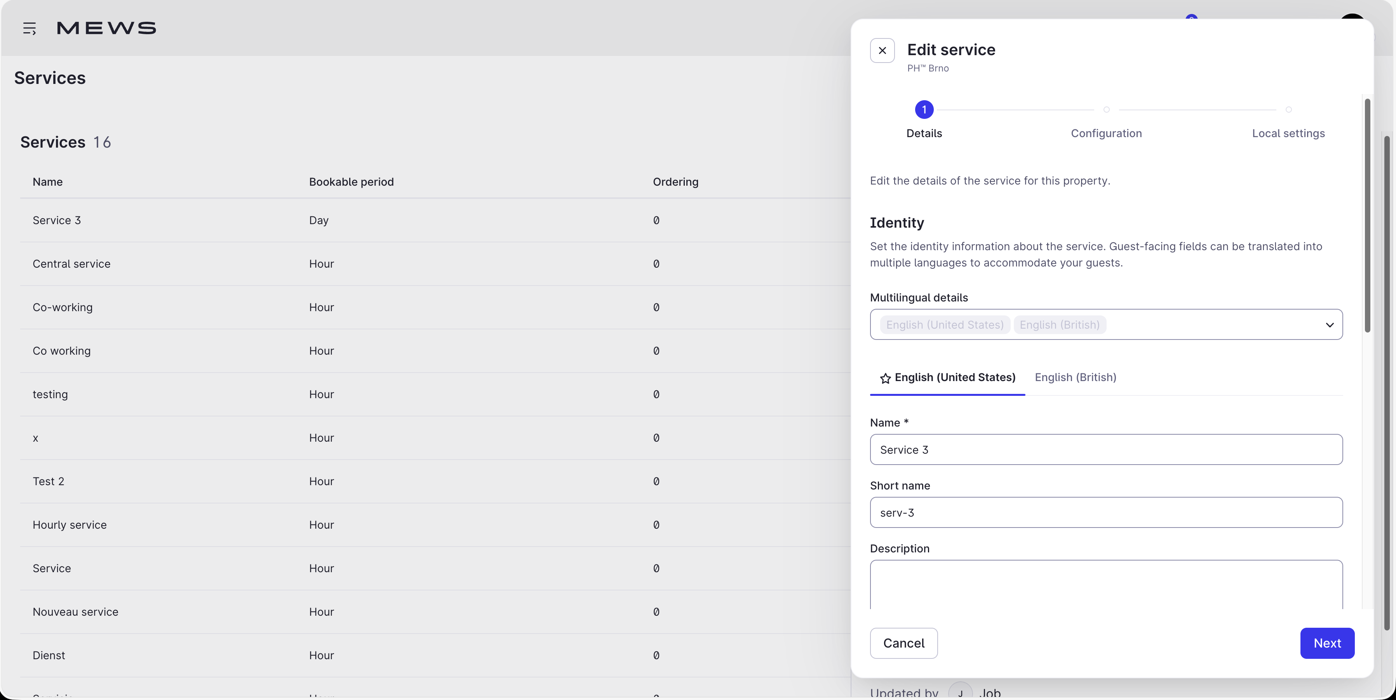The image size is (1396, 700).
Task: Click the Services page heading
Action: (x=50, y=78)
